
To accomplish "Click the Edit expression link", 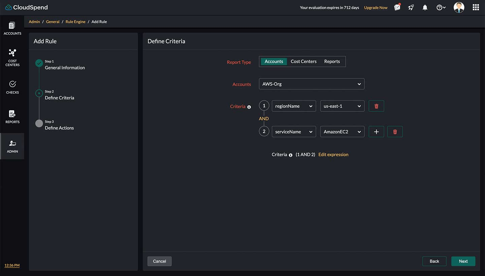I will (x=333, y=154).
